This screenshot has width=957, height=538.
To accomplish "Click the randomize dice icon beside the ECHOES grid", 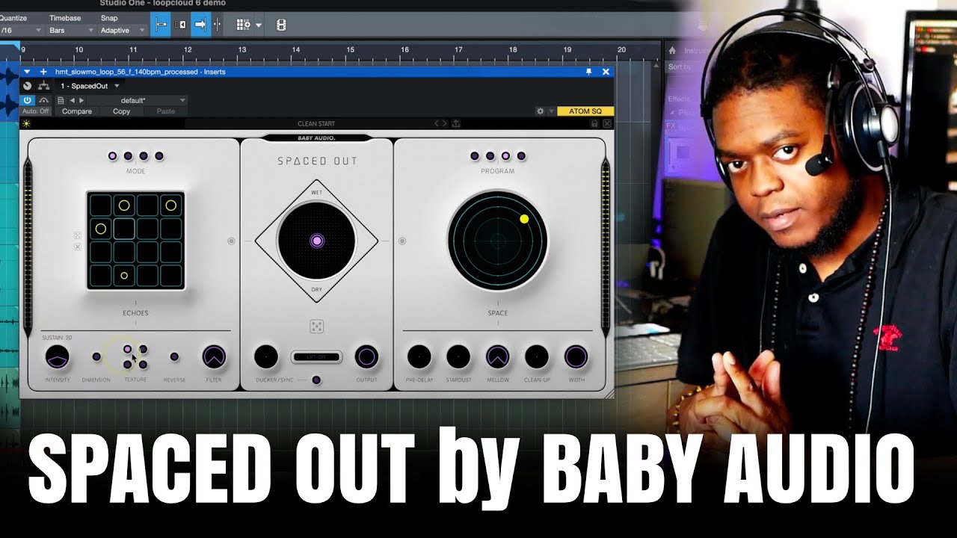I will (x=77, y=235).
